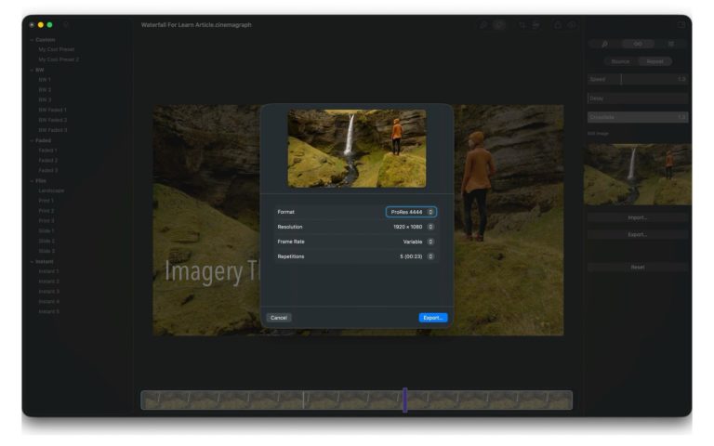Select the My Cool Preset preset
The width and height of the screenshot is (714, 446).
point(57,49)
